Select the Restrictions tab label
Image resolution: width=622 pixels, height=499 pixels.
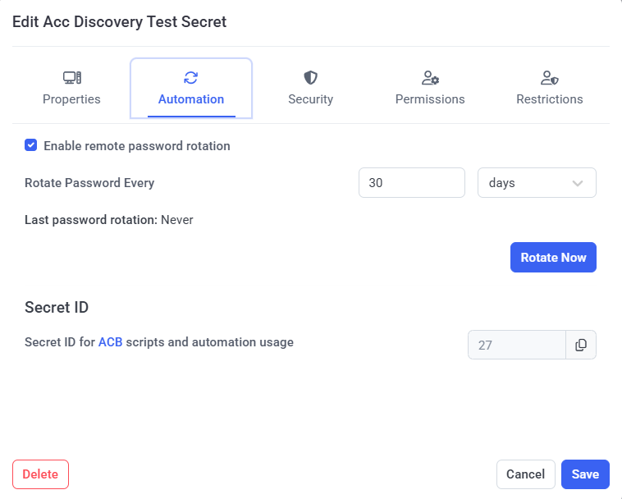(x=549, y=99)
